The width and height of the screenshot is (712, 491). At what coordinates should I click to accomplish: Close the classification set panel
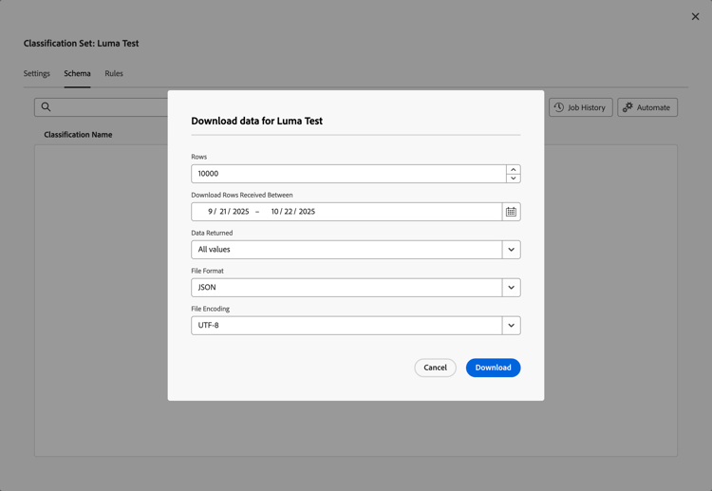point(695,16)
